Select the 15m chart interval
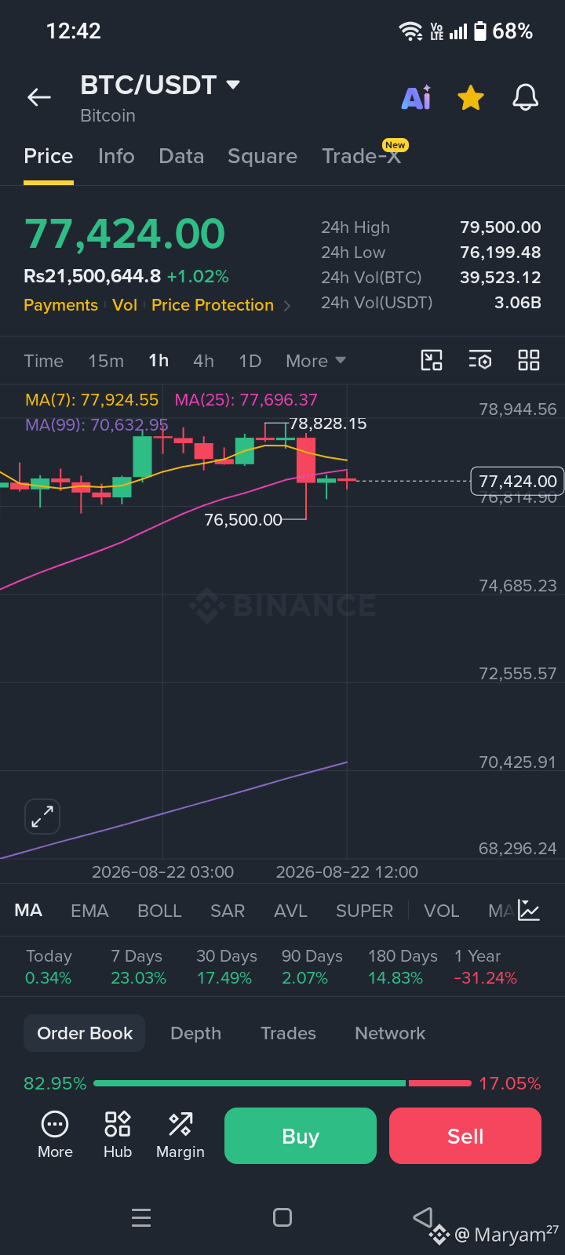565x1255 pixels. tap(106, 361)
